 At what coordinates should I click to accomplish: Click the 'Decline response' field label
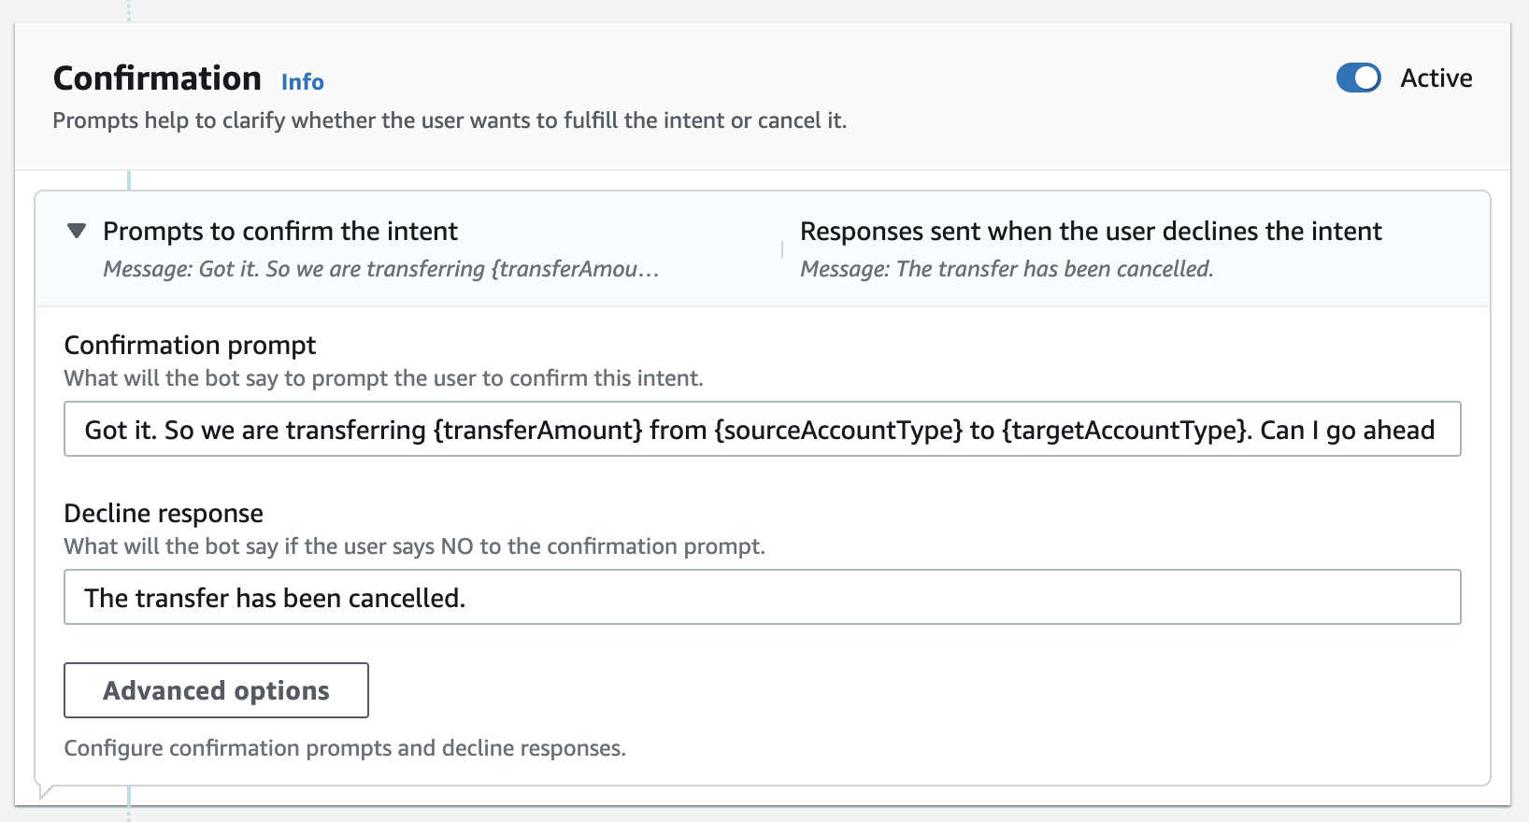164,514
